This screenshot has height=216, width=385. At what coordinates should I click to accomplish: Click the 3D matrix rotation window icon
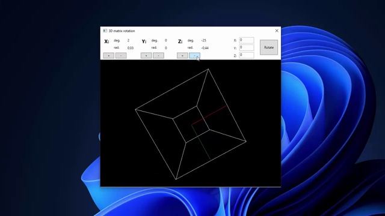(105, 31)
